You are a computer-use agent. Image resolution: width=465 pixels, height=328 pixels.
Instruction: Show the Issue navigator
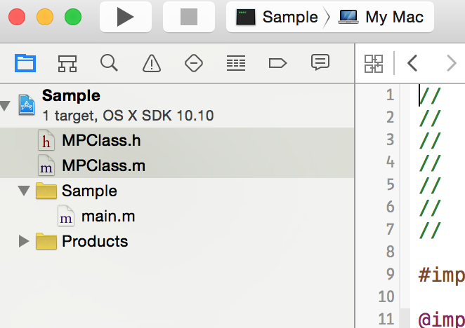tap(152, 63)
